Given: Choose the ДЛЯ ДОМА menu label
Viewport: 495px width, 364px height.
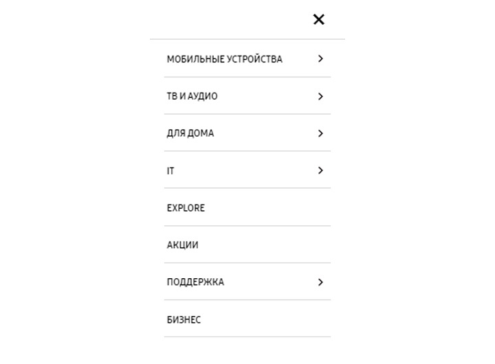Looking at the screenshot, I should [x=190, y=133].
